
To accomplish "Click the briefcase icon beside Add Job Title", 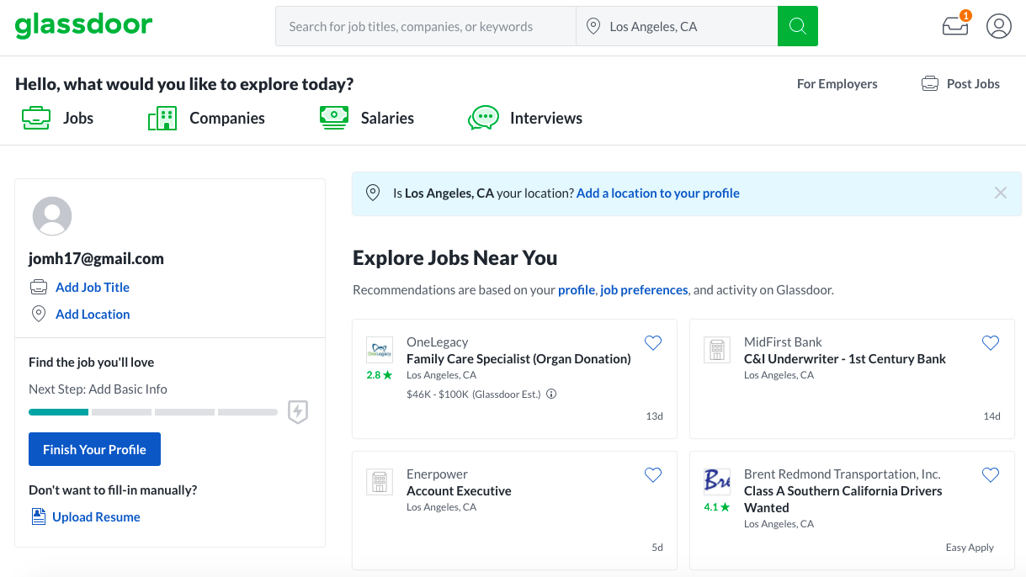I will point(39,287).
